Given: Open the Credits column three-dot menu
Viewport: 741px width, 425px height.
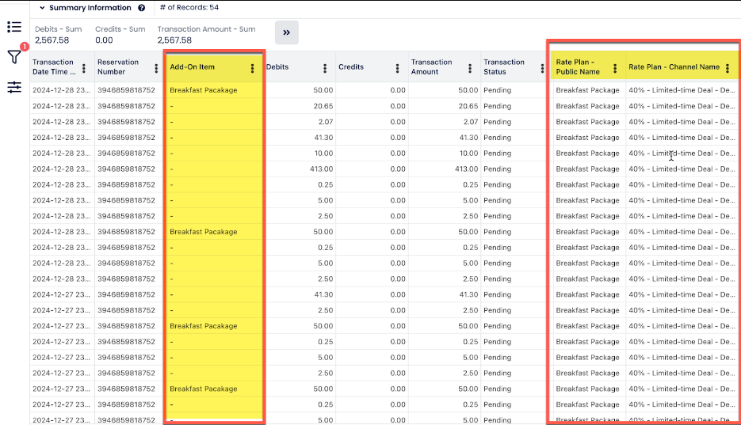Looking at the screenshot, I should (x=398, y=68).
